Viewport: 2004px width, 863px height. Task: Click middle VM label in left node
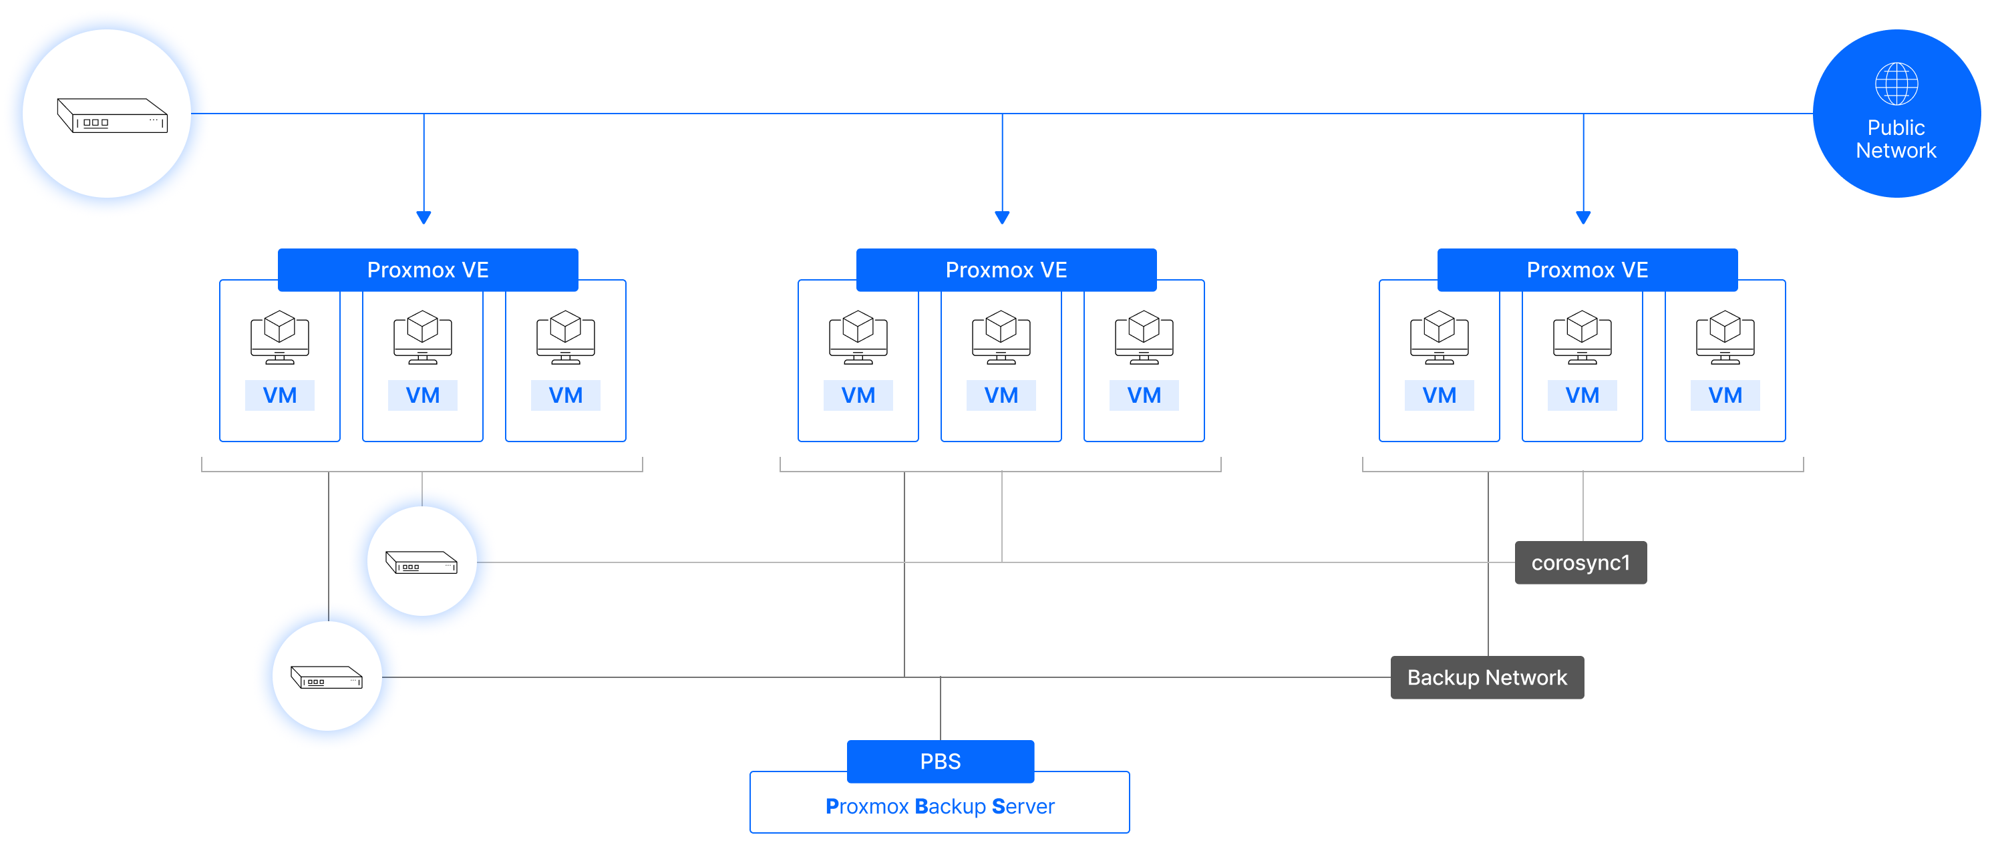[x=422, y=395]
